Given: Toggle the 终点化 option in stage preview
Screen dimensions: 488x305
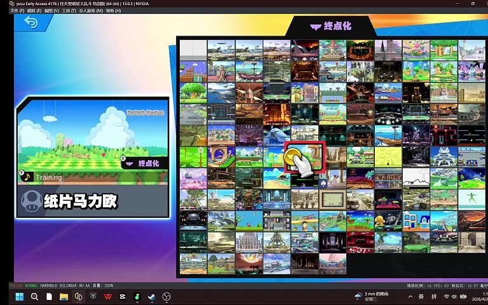Looking at the screenshot, I should coord(144,163).
